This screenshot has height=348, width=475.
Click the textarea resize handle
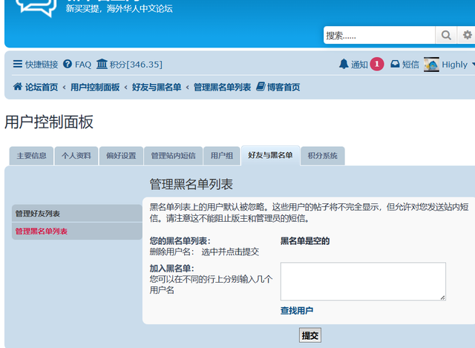pyautogui.click(x=442, y=298)
